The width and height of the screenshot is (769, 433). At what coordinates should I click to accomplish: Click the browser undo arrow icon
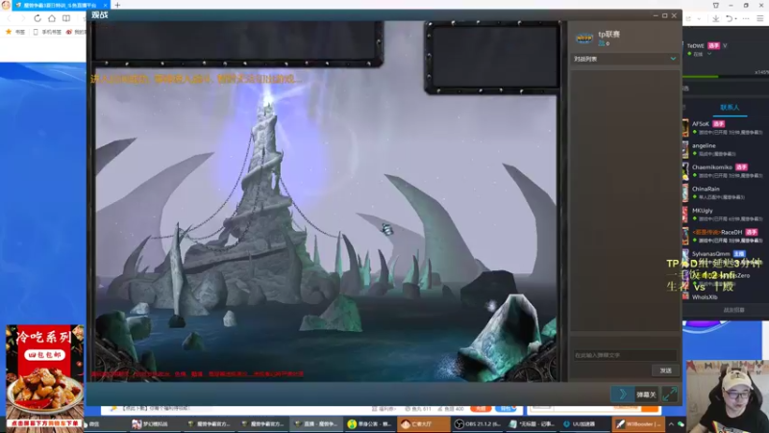click(730, 18)
